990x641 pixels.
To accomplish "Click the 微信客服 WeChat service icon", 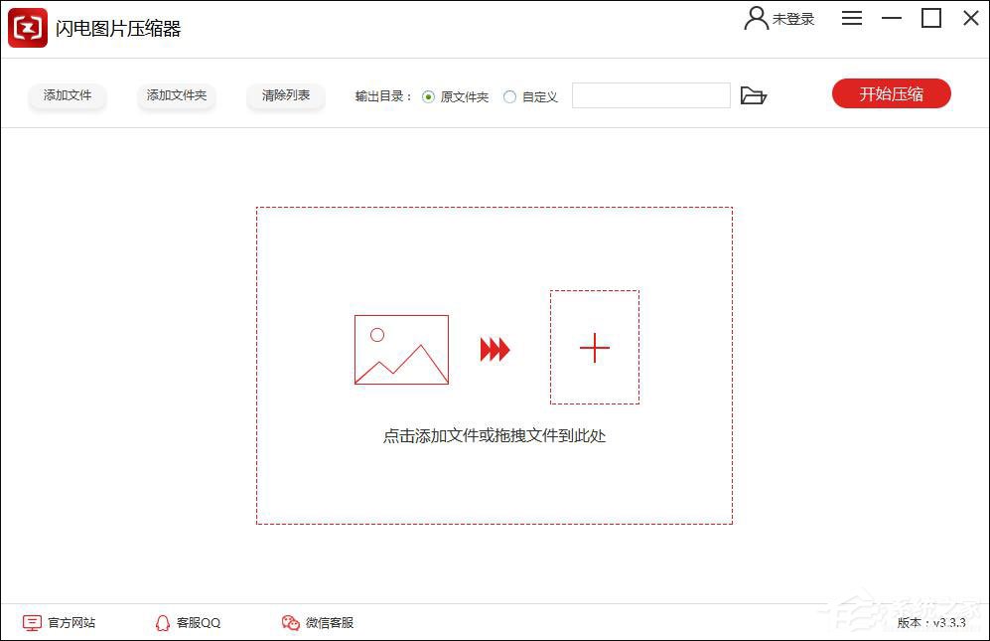I will (290, 622).
